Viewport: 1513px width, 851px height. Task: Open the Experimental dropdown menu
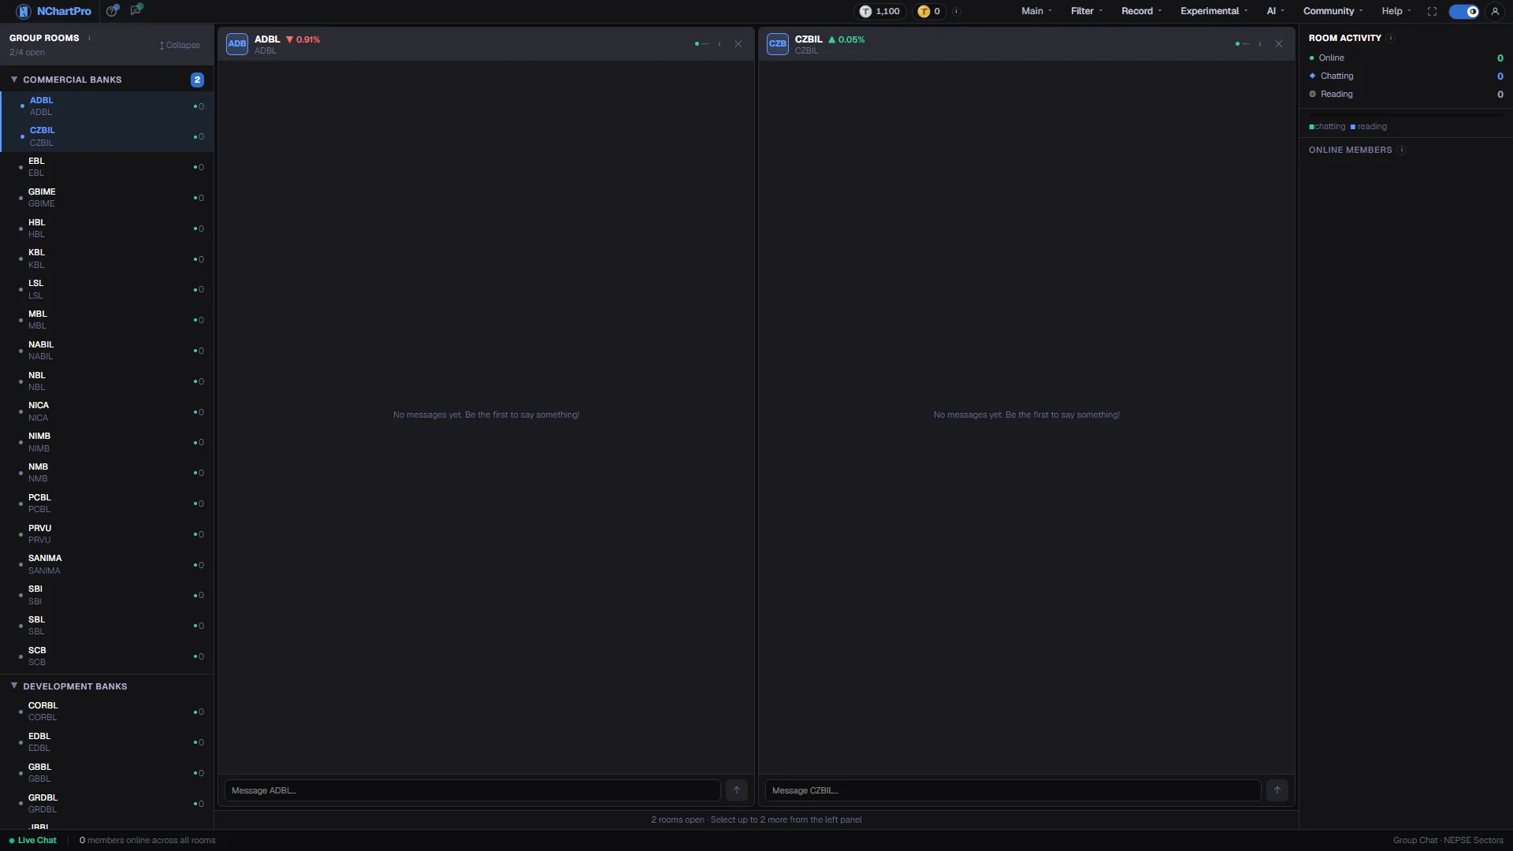point(1214,11)
